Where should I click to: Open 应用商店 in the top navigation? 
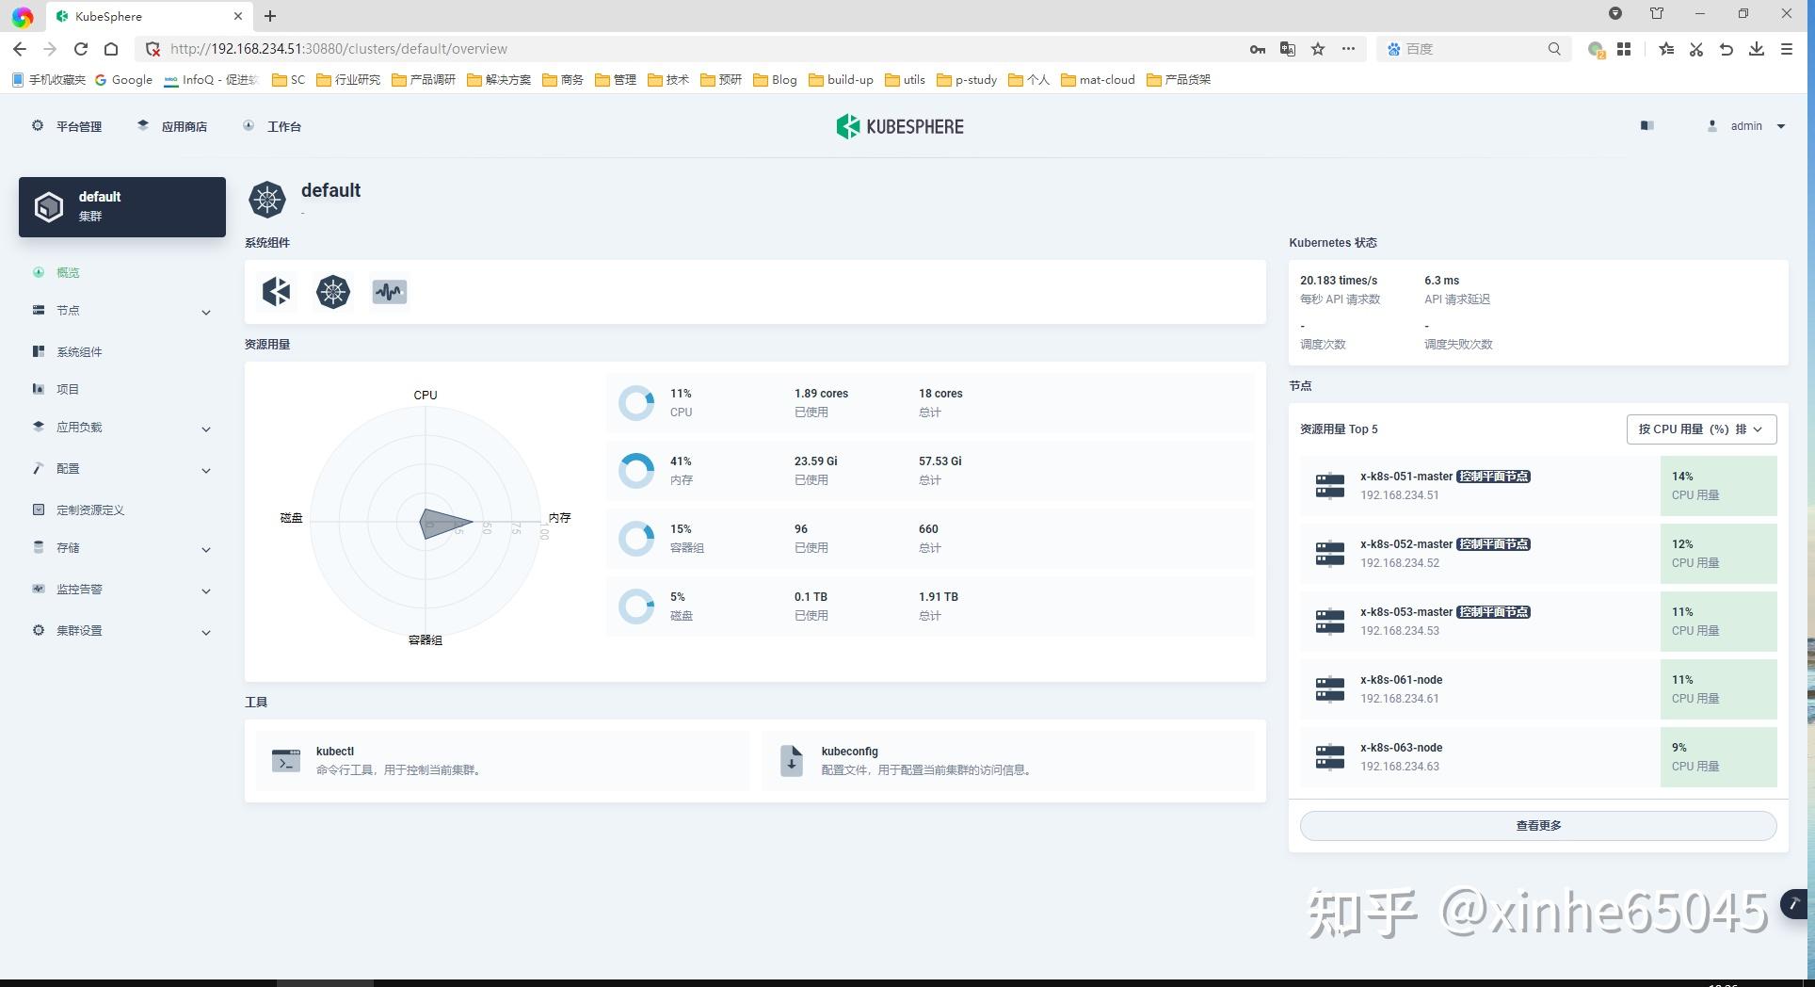click(172, 126)
